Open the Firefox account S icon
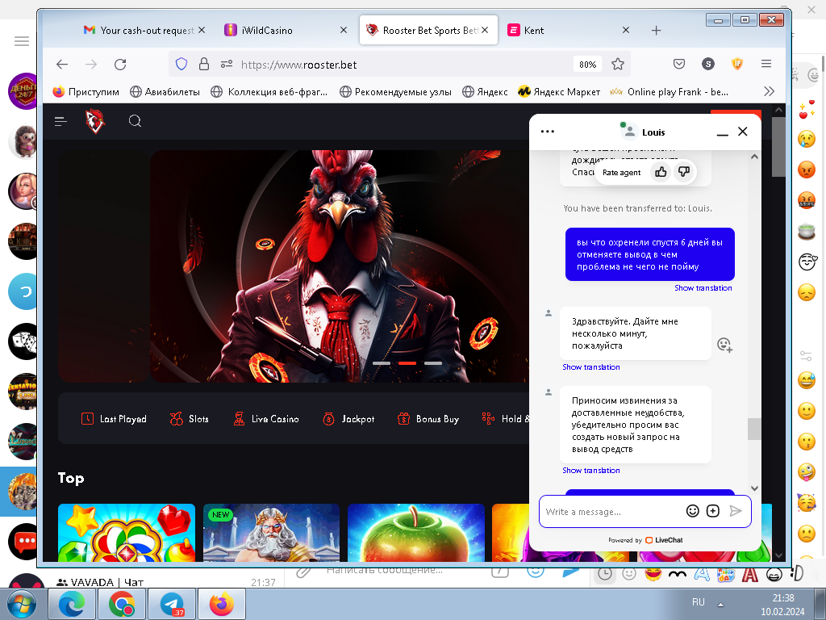Image resolution: width=826 pixels, height=620 pixels. [708, 65]
